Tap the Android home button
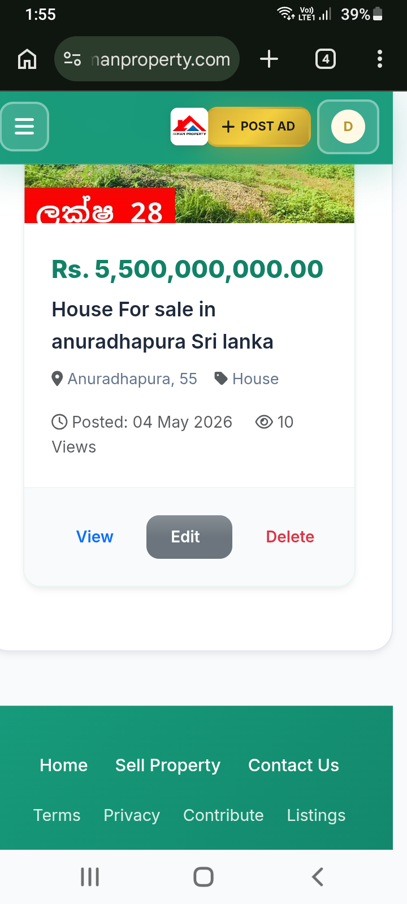 pyautogui.click(x=203, y=877)
